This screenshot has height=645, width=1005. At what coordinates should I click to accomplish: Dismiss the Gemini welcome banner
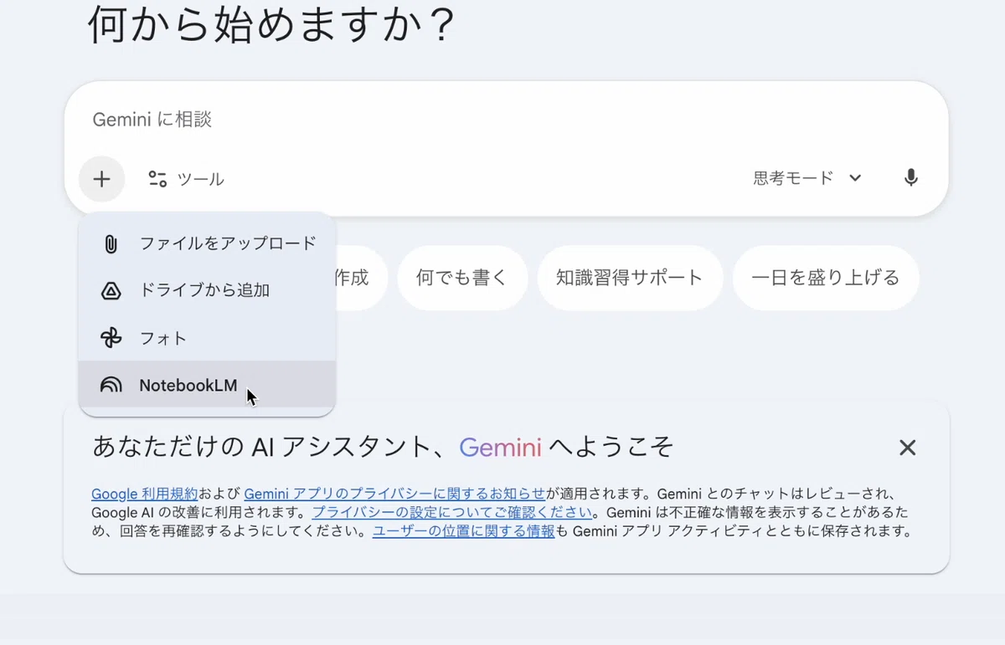907,448
